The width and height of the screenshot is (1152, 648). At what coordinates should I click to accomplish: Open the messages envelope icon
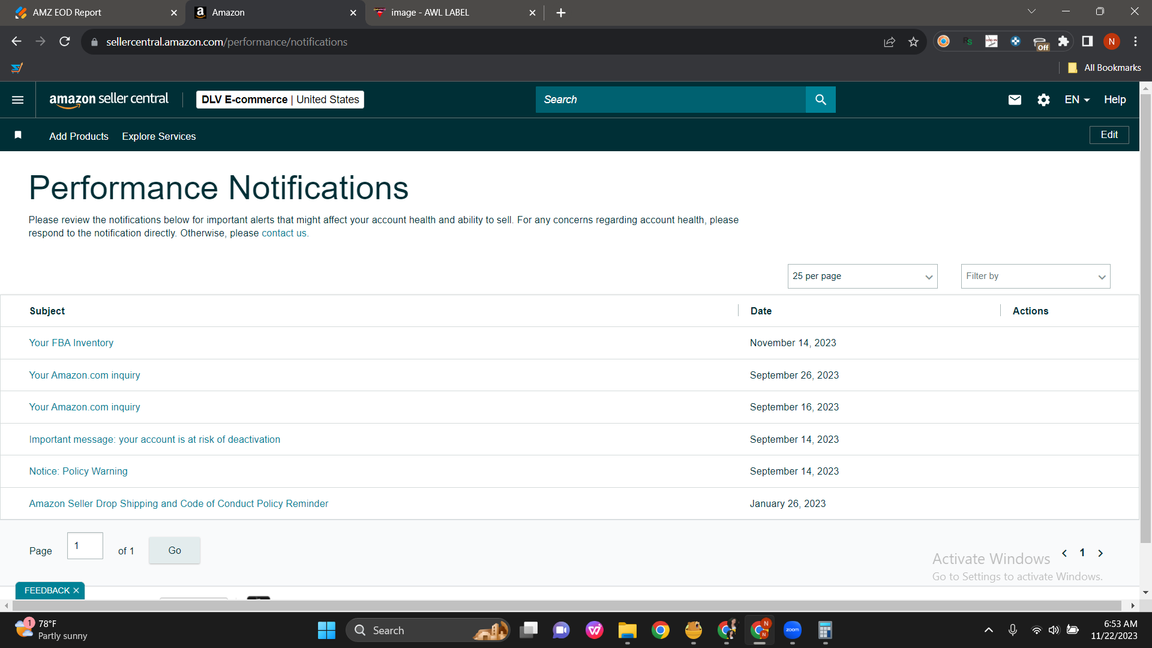1015,100
